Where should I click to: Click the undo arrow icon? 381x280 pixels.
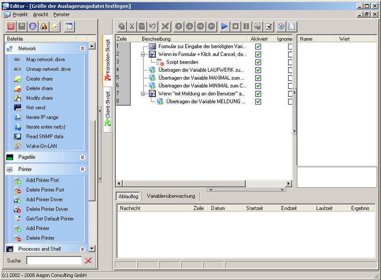[x=152, y=26]
